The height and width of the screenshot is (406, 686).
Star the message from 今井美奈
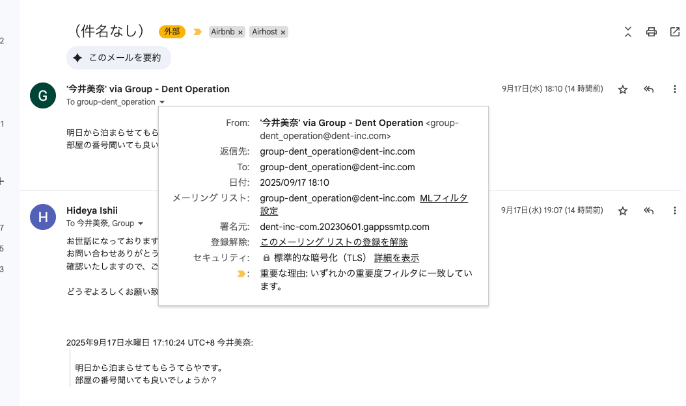coord(623,90)
